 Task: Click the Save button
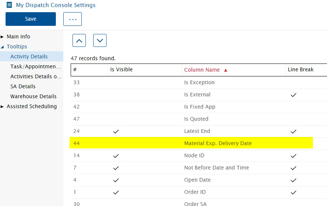click(x=31, y=19)
